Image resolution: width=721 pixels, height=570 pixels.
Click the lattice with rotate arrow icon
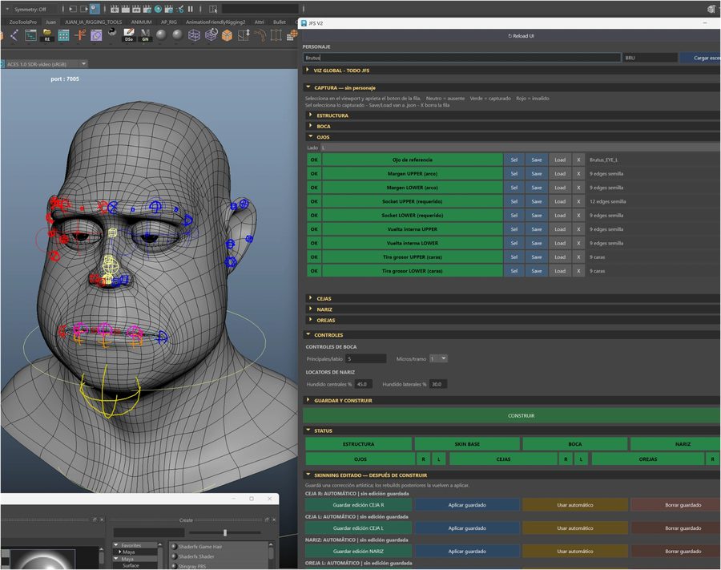coord(211,35)
